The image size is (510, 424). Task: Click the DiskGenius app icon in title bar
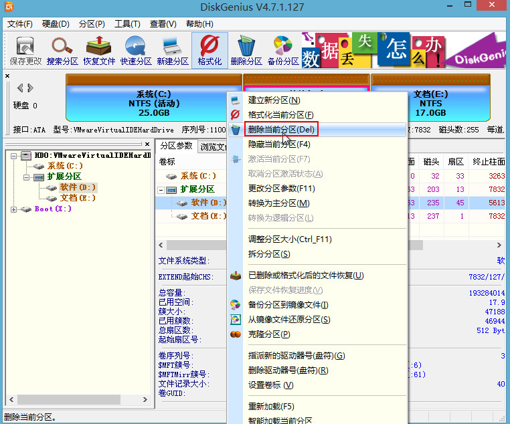tap(9, 6)
